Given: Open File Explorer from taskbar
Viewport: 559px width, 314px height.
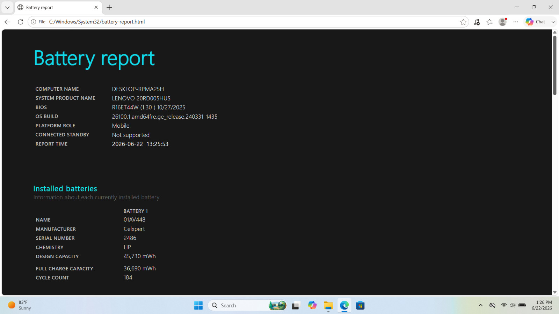Looking at the screenshot, I should pos(328,306).
